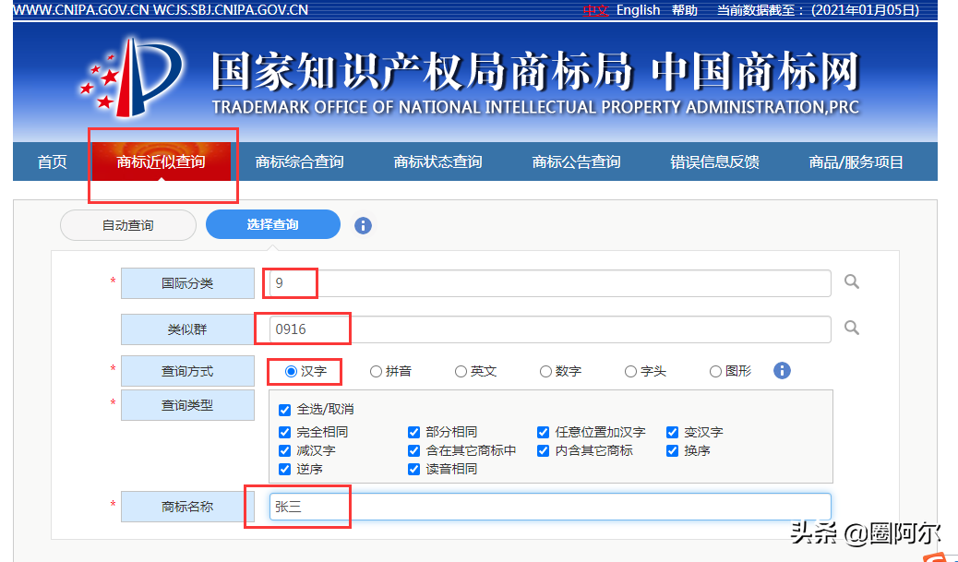958x562 pixels.
Task: Select the 英文 query method radio
Action: tap(461, 371)
